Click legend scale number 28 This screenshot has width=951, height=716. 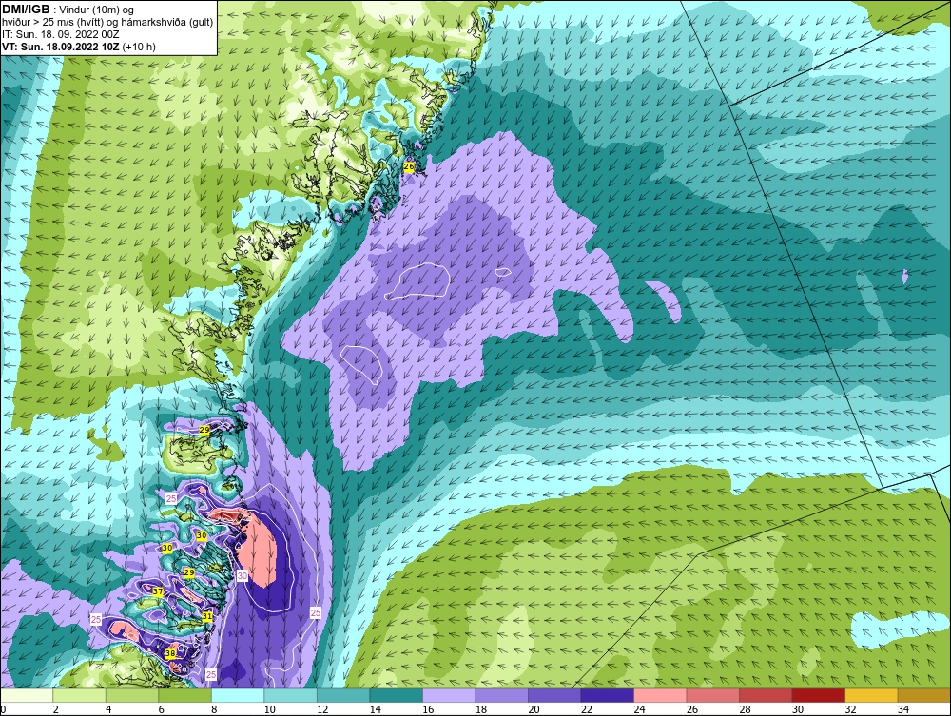[745, 709]
